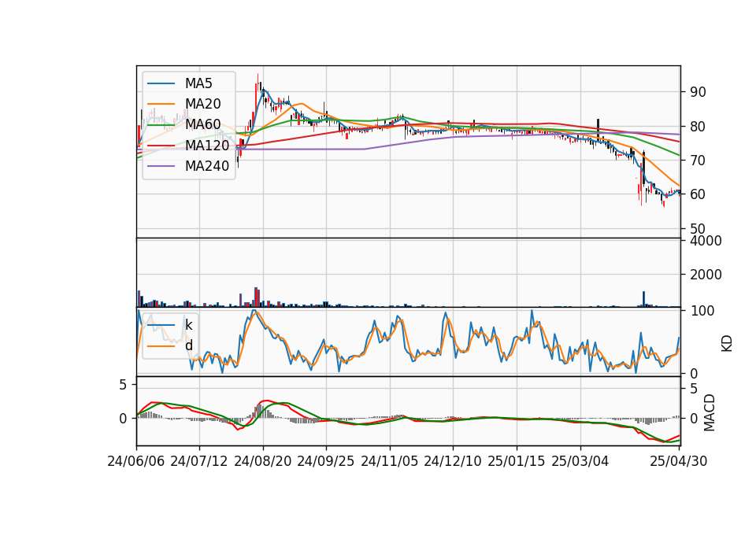Click the MA120 legend label
The image size is (756, 543).
[x=207, y=146]
